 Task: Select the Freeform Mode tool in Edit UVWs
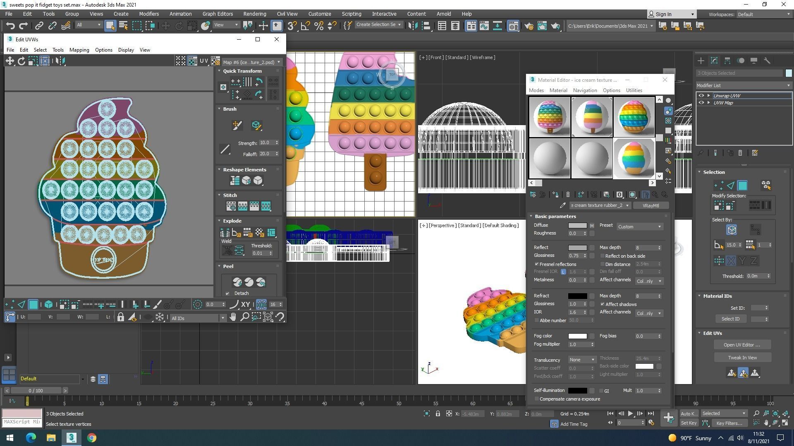[45, 61]
